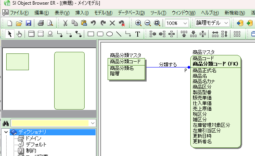The image size is (255, 156).
Task: Click the New document icon
Action: tap(10, 23)
